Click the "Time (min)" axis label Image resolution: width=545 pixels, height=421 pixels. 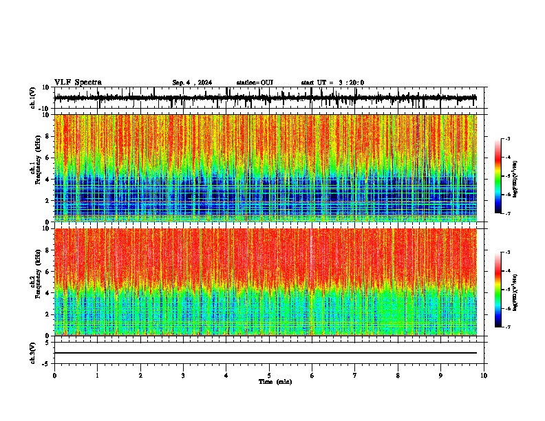(x=275, y=382)
